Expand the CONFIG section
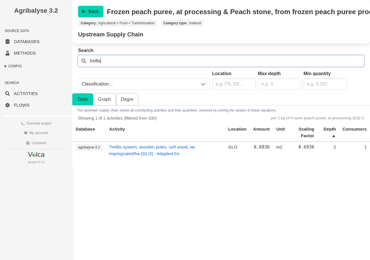The image size is (370, 260). 13,66
